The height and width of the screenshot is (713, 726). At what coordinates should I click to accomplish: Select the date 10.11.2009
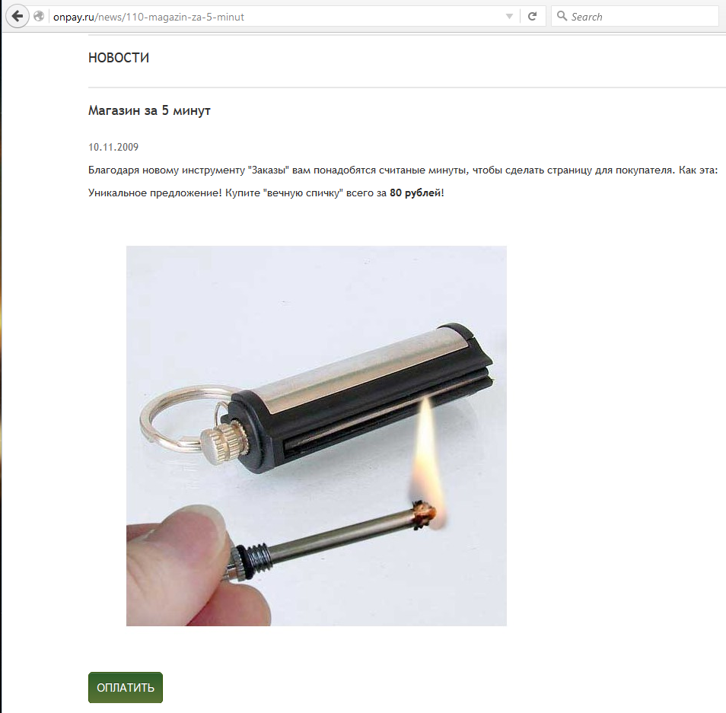113,147
